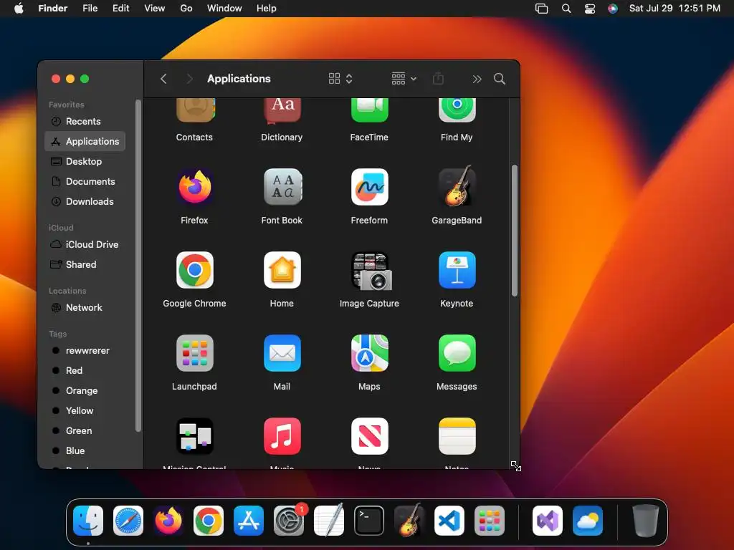Screen dimensions: 734x550
Task: Open Recents in the sidebar
Action: [x=85, y=121]
